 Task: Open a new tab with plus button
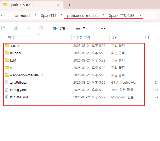click(x=69, y=5)
